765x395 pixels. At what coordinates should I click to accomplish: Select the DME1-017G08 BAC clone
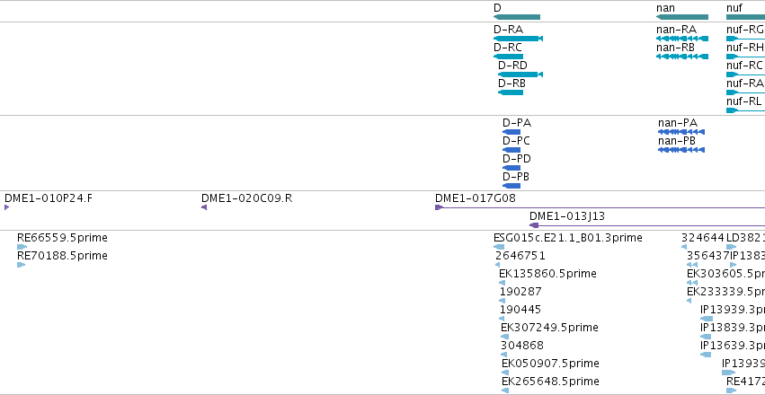pyautogui.click(x=600, y=207)
